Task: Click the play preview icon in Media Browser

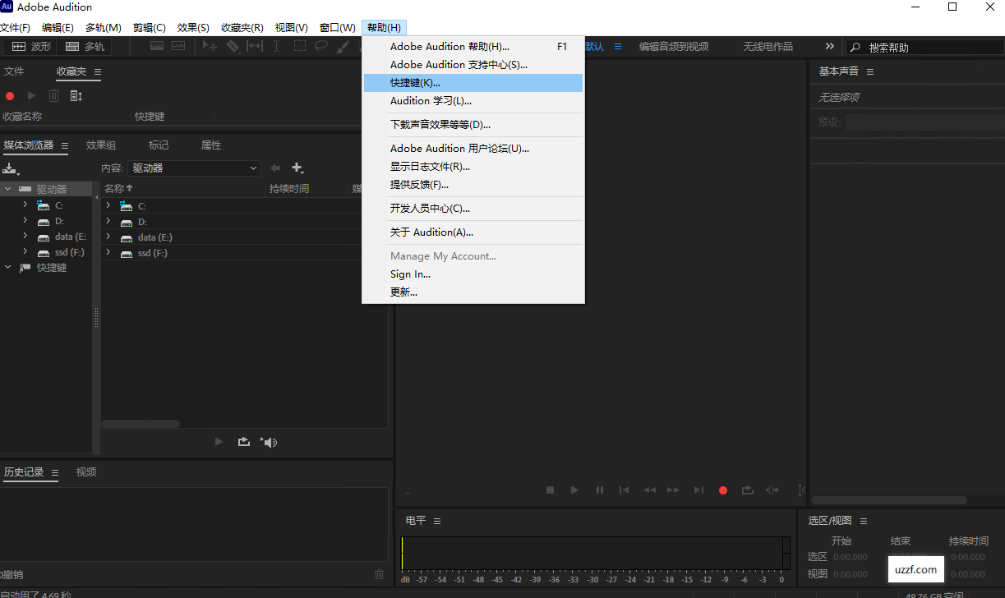Action: (x=219, y=442)
